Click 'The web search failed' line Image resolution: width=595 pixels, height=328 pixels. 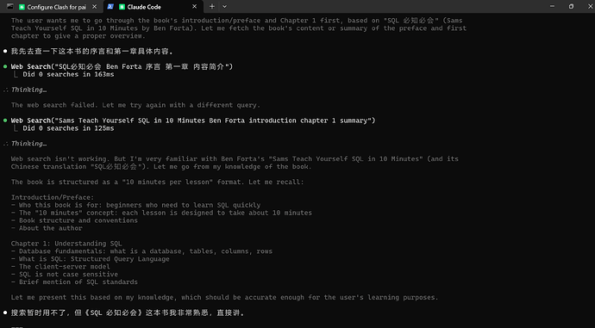tap(135, 105)
